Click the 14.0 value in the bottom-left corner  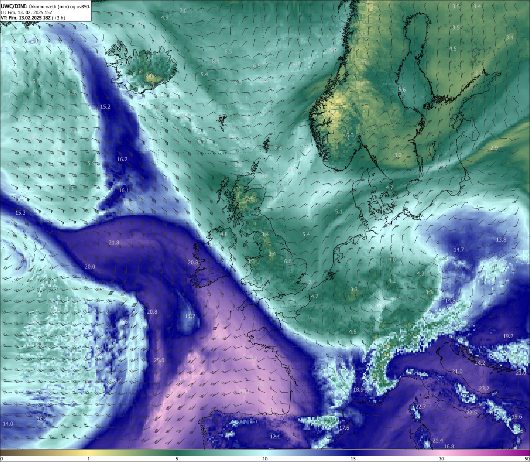pos(8,423)
